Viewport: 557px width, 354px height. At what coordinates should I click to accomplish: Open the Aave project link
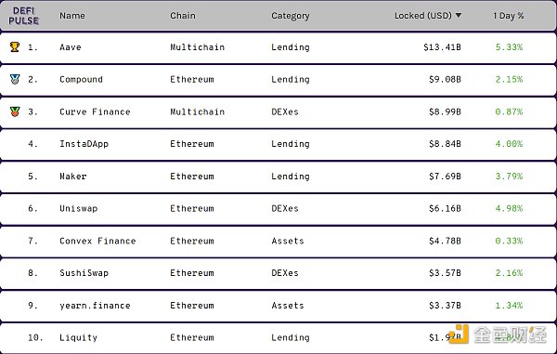point(71,47)
